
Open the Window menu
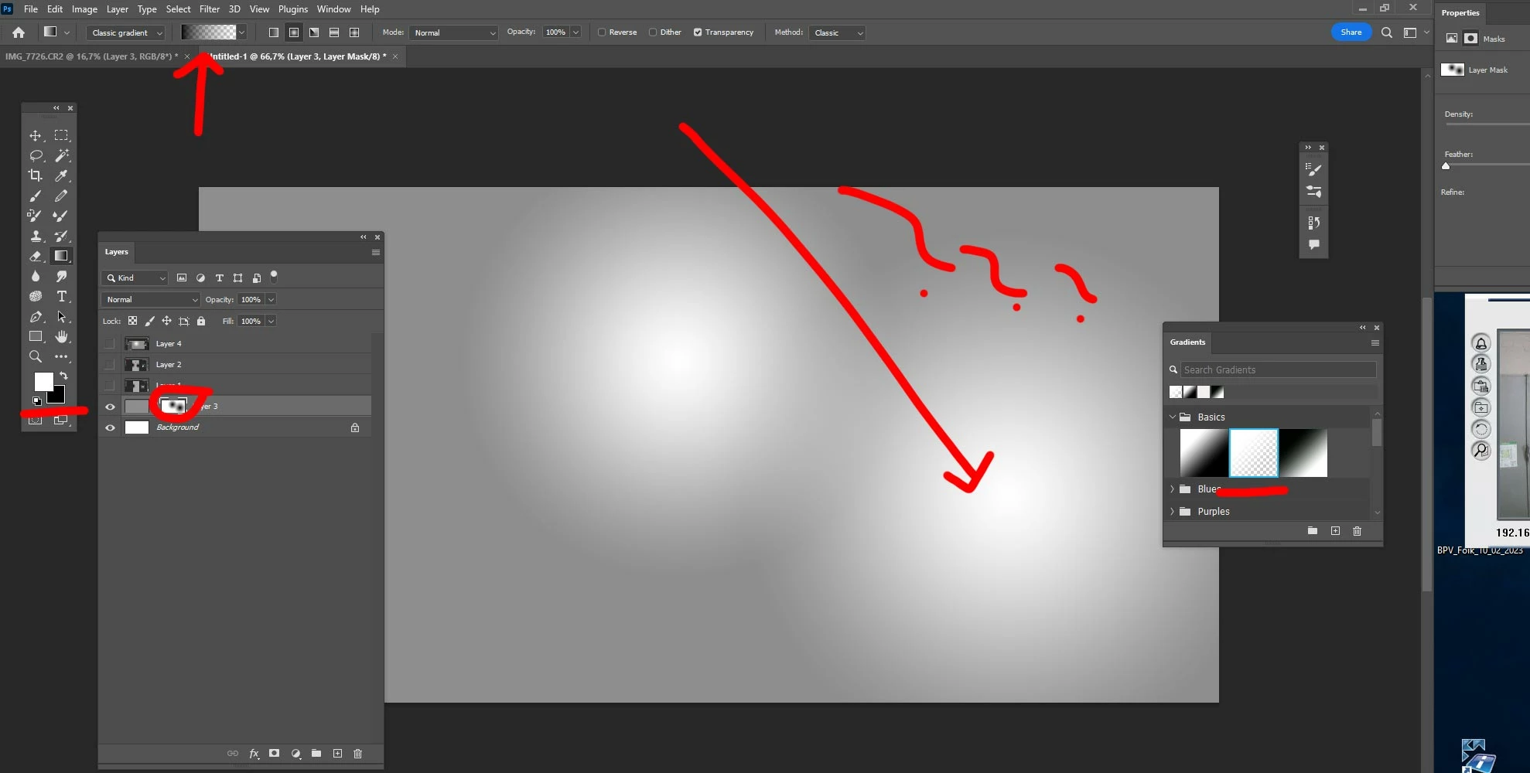[x=333, y=9]
